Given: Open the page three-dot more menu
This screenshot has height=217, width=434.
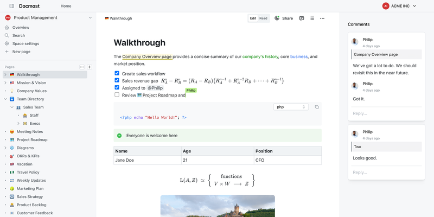Looking at the screenshot, I should (x=322, y=18).
